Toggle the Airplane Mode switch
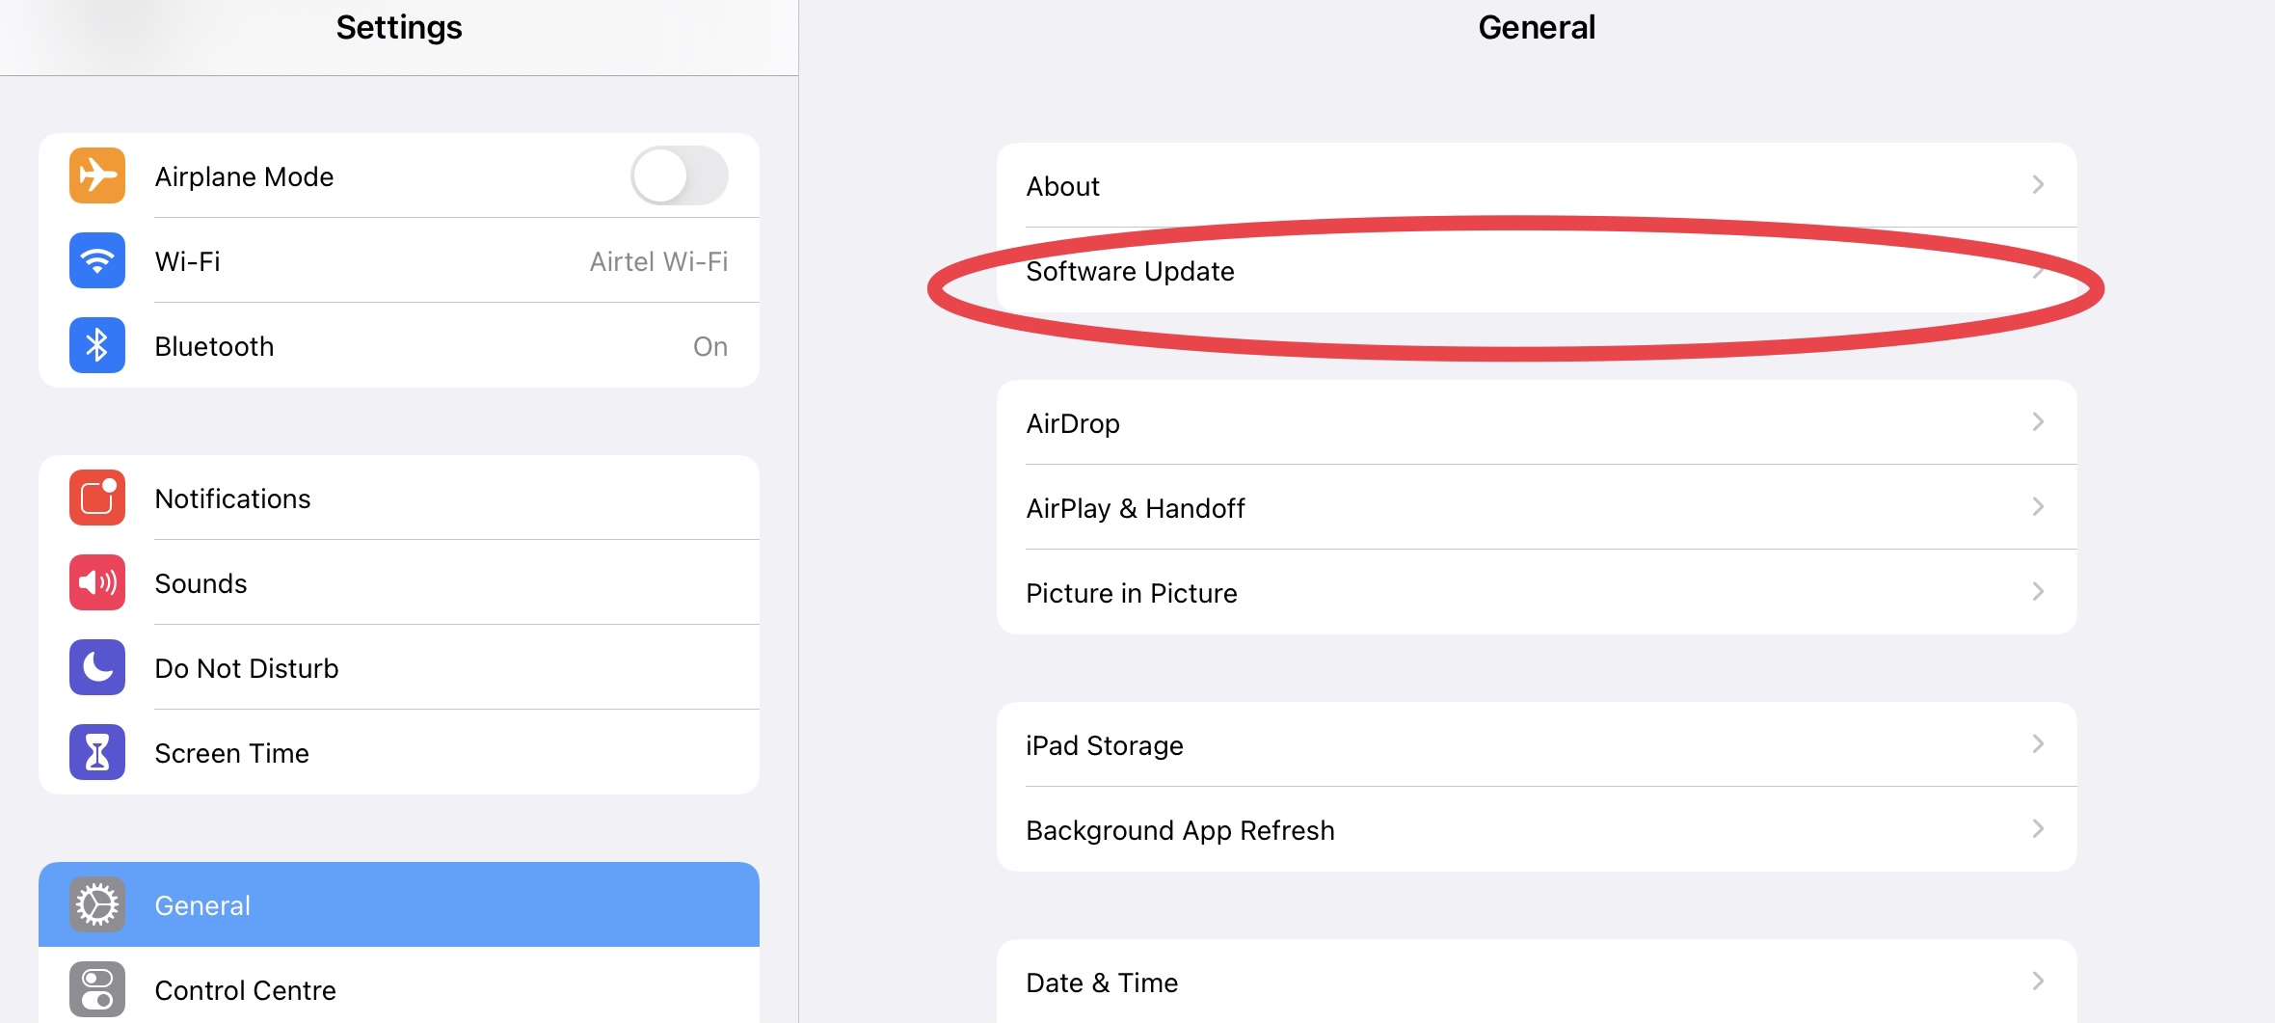2275x1023 pixels. click(x=680, y=175)
